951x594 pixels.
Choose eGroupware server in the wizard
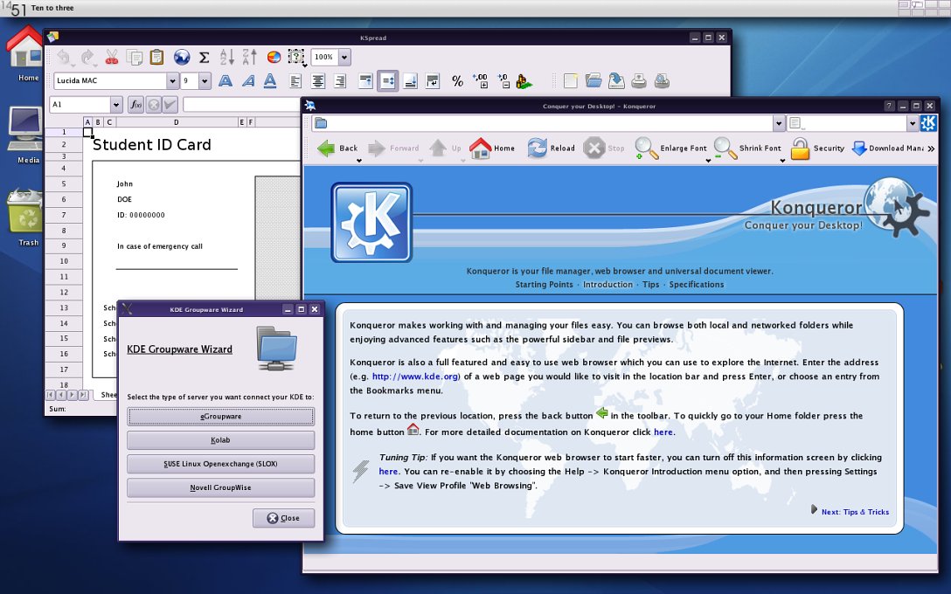click(x=221, y=417)
